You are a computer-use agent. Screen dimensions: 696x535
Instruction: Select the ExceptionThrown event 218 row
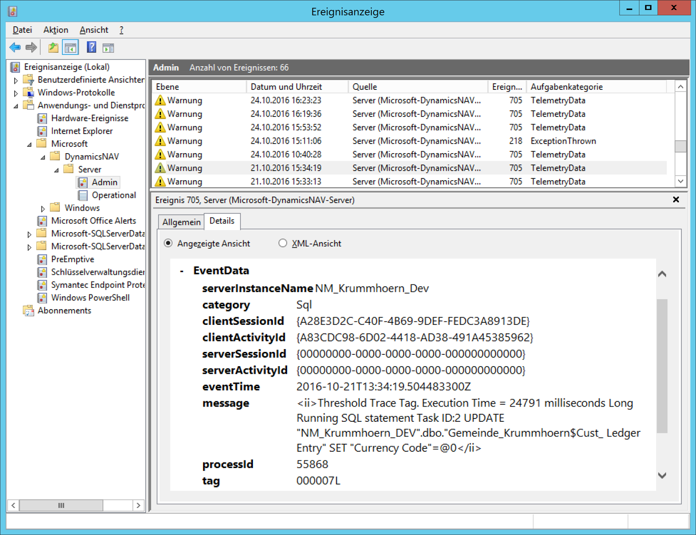click(x=409, y=141)
